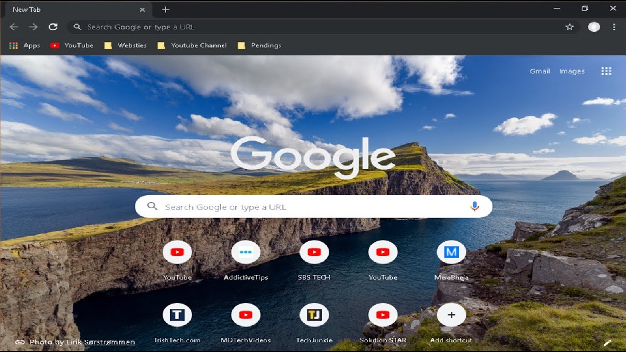The image size is (626, 352).
Task: Select the New Tab tab
Action: 77,9
